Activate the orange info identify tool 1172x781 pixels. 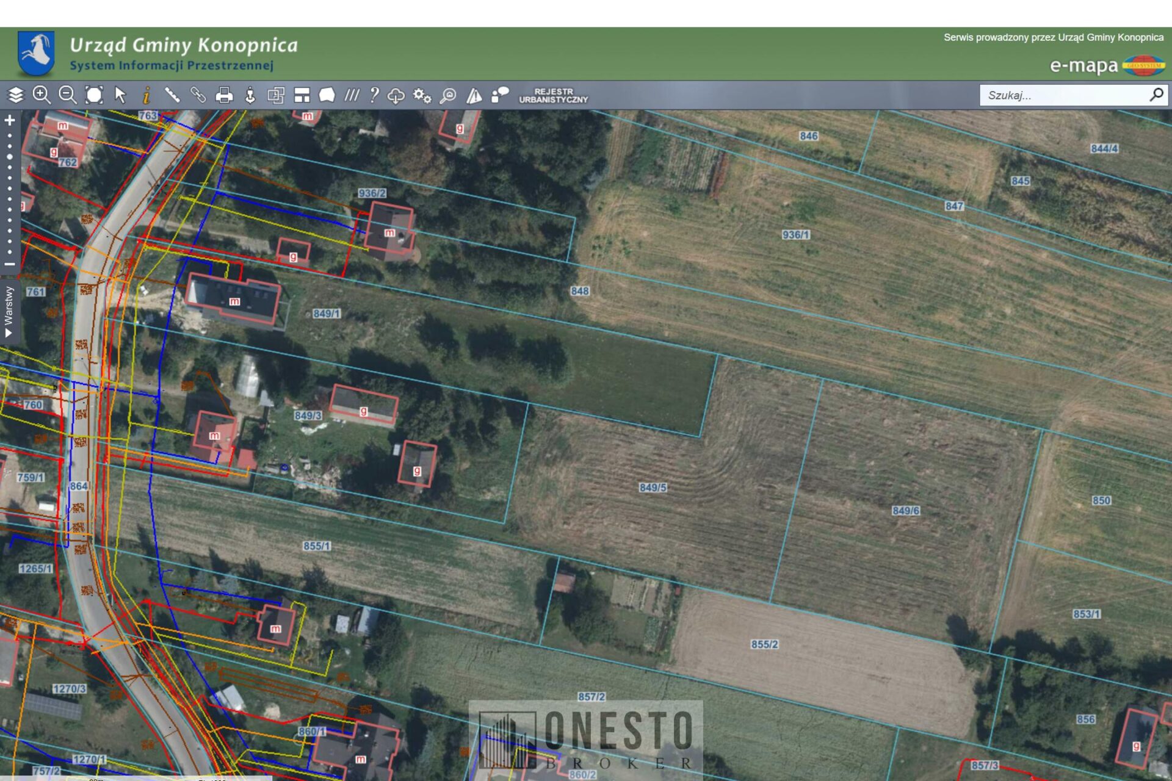pos(146,95)
